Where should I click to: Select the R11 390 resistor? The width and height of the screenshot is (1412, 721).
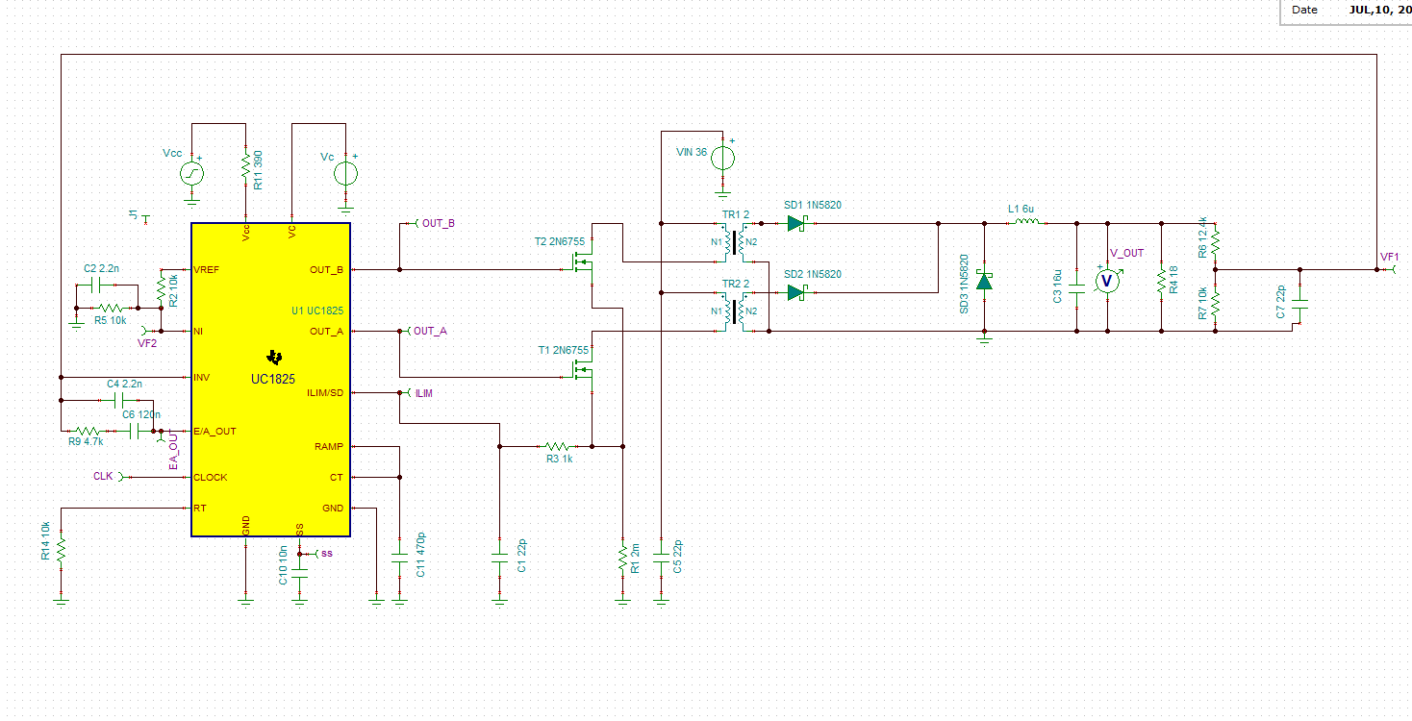[245, 165]
